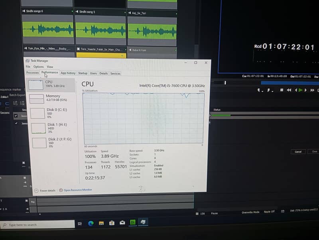Image resolution: width=319 pixels, height=240 pixels.
Task: Open Microsoft Store from the taskbar
Action: [112, 223]
